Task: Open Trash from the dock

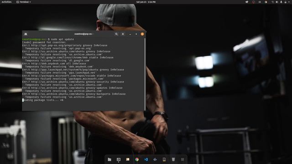Action: click(173, 159)
